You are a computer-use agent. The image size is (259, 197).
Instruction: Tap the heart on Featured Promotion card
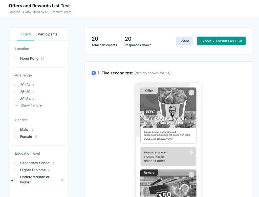[191, 152]
